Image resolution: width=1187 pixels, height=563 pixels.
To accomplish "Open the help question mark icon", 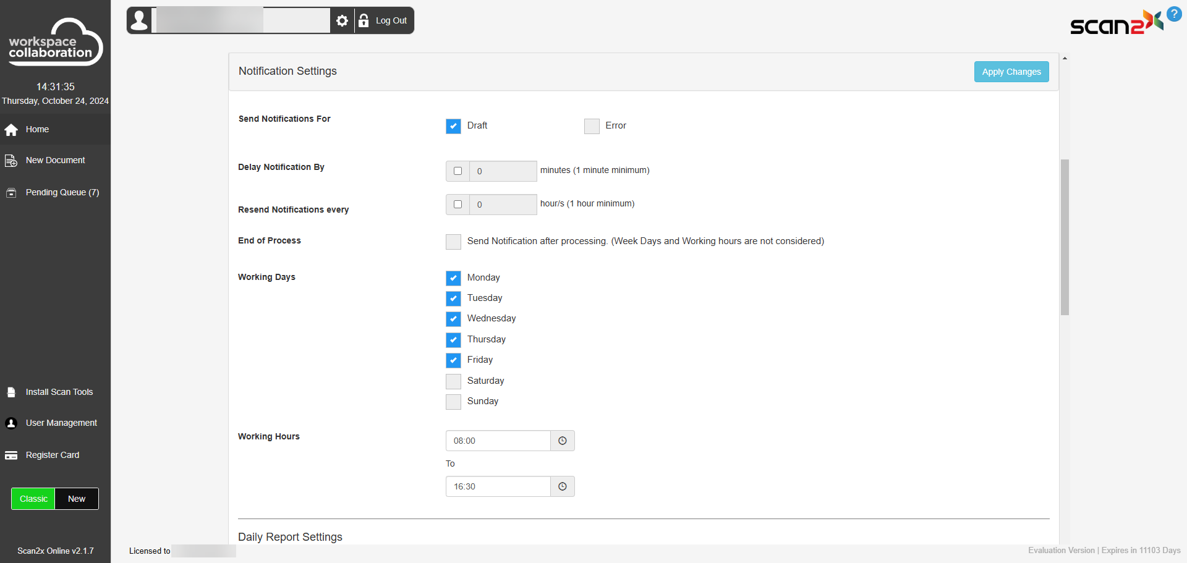I will click(1173, 14).
